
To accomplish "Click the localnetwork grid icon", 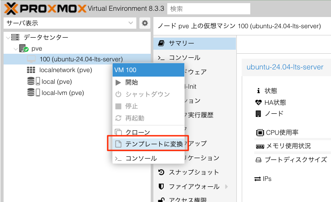I will click(x=31, y=70).
